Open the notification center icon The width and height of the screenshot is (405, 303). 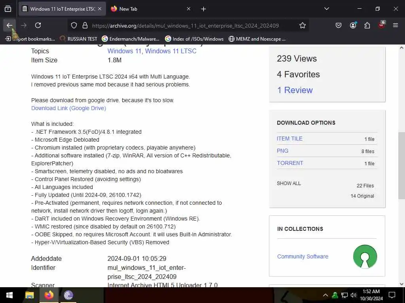pyautogui.click(x=392, y=295)
